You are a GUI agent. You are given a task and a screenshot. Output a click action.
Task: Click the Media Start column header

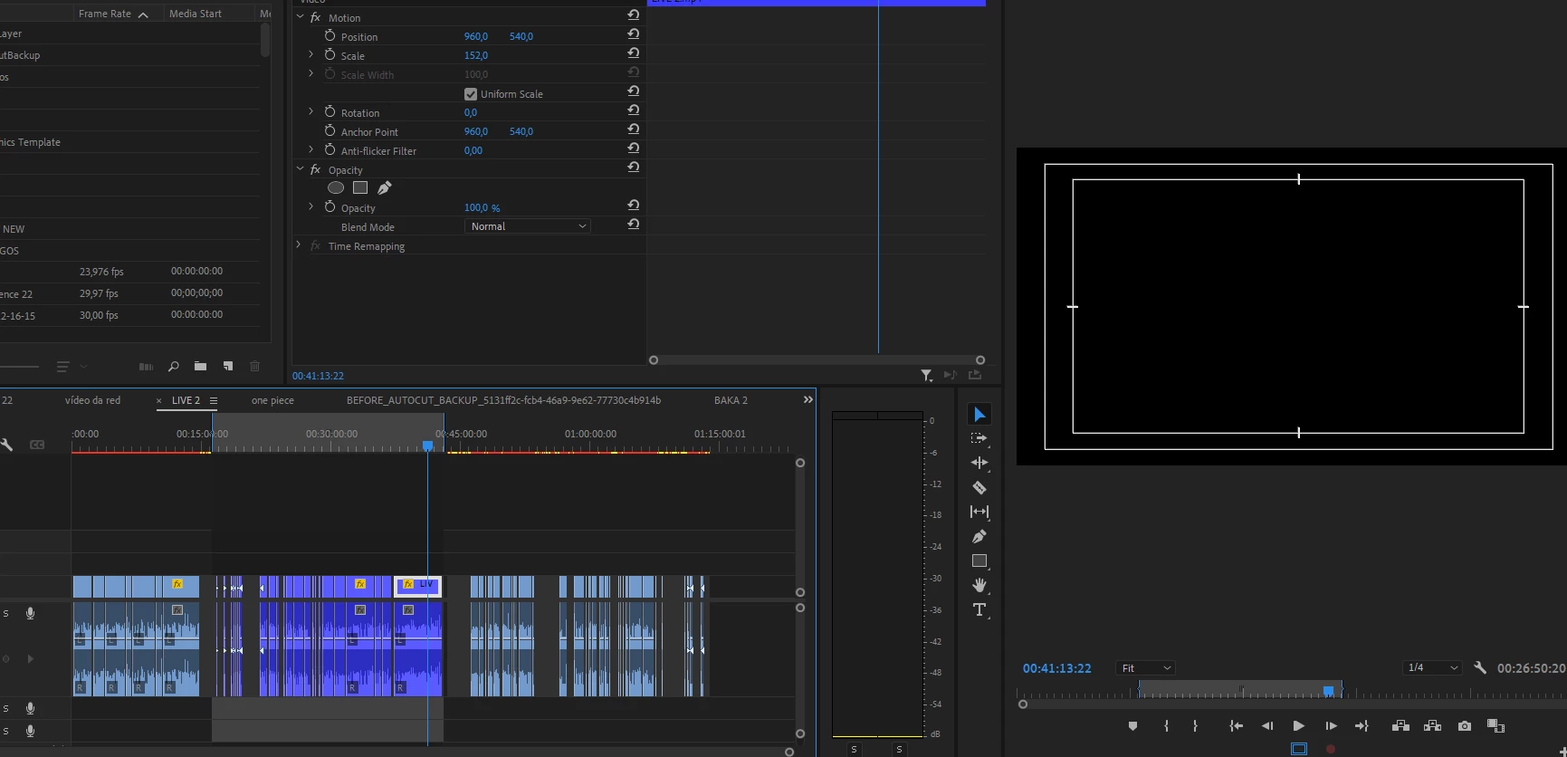point(196,14)
